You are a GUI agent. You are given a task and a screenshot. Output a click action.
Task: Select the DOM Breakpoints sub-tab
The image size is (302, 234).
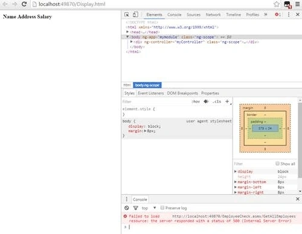coord(182,93)
